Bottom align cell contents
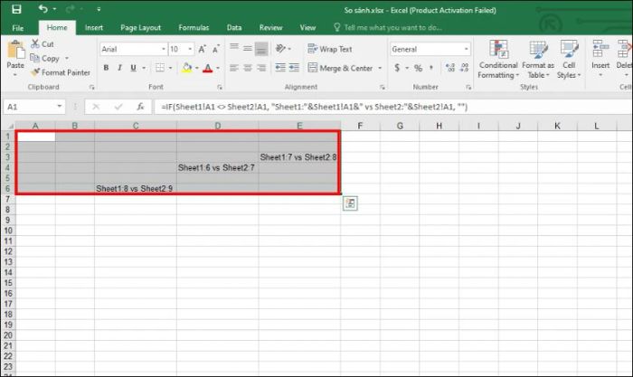Image resolution: width=633 pixels, height=377 pixels. pos(261,49)
